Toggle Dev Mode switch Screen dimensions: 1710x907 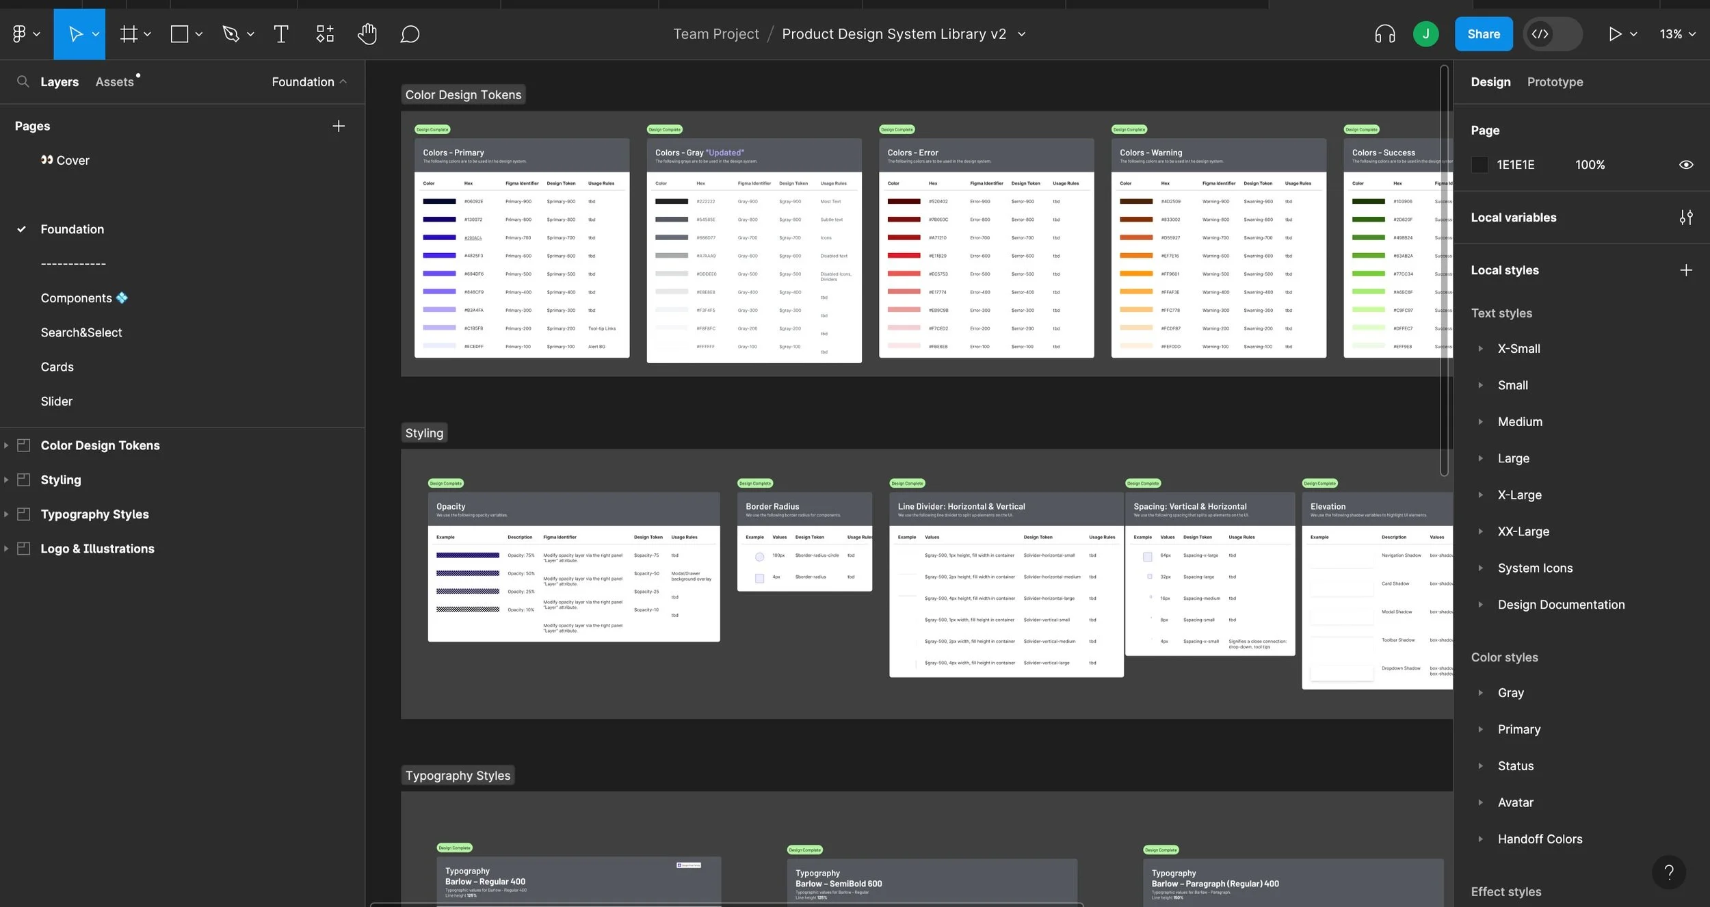tap(1553, 34)
